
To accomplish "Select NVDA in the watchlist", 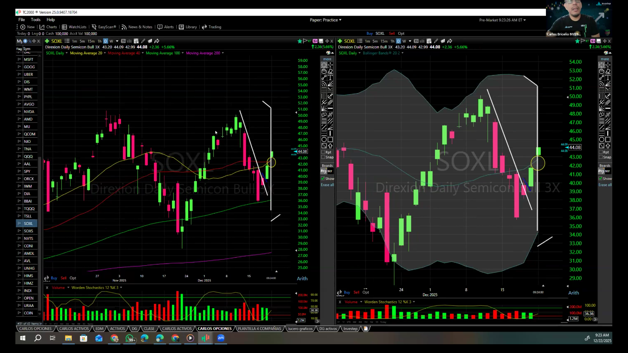I will click(29, 112).
